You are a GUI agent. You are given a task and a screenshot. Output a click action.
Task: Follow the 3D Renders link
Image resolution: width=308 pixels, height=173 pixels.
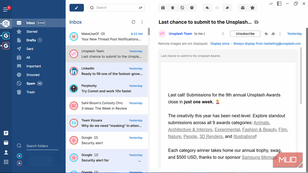tap(211, 136)
